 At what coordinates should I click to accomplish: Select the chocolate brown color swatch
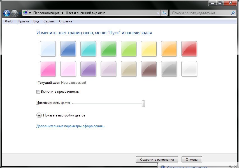pyautogui.click(x=149, y=69)
